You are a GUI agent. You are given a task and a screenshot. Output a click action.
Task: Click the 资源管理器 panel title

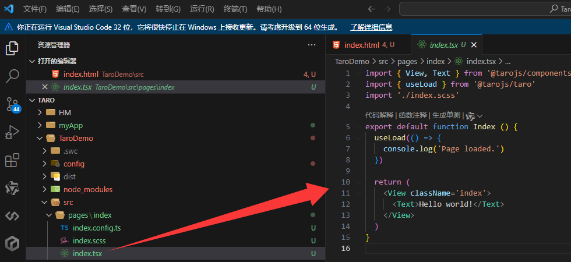tap(54, 45)
